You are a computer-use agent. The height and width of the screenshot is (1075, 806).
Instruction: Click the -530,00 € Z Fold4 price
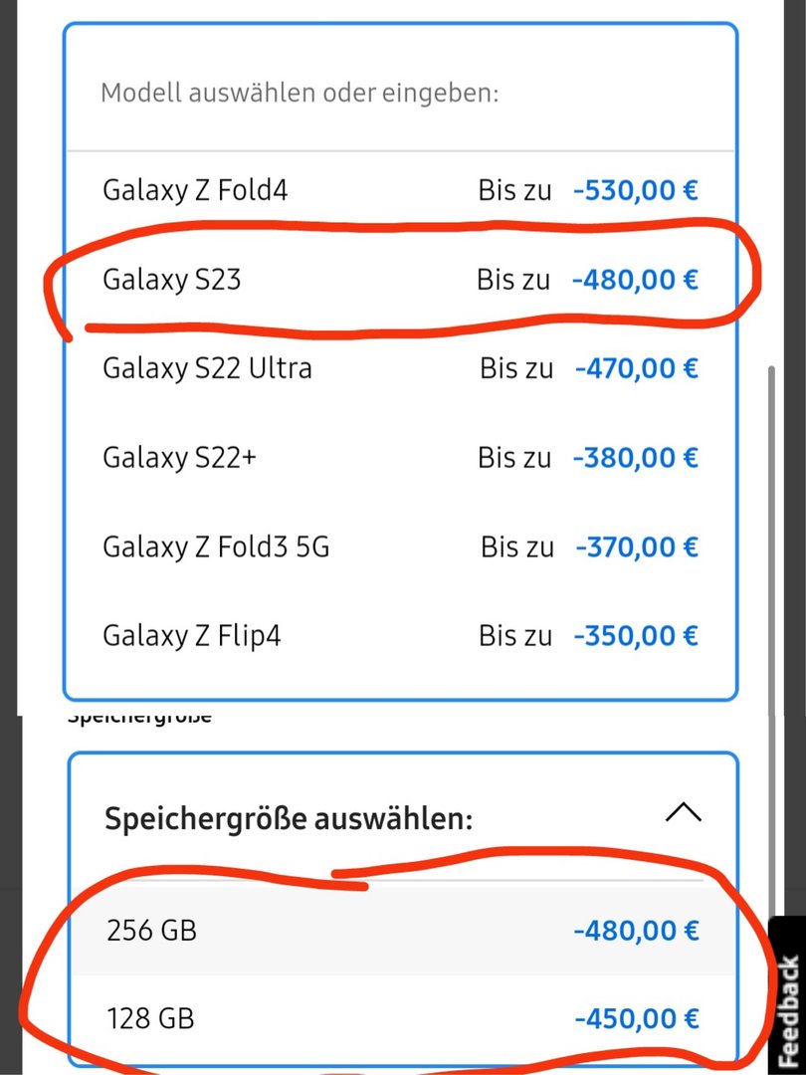[x=636, y=190]
